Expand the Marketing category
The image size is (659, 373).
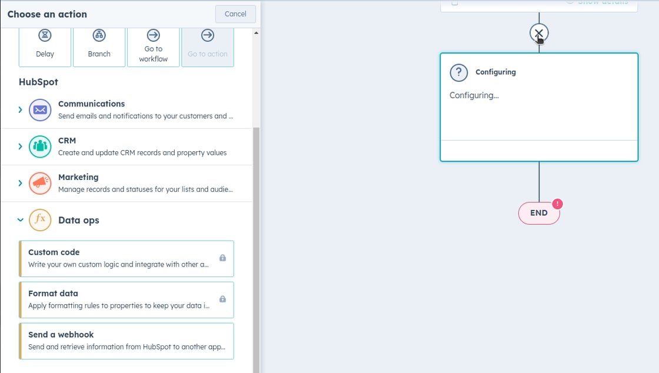[21, 183]
